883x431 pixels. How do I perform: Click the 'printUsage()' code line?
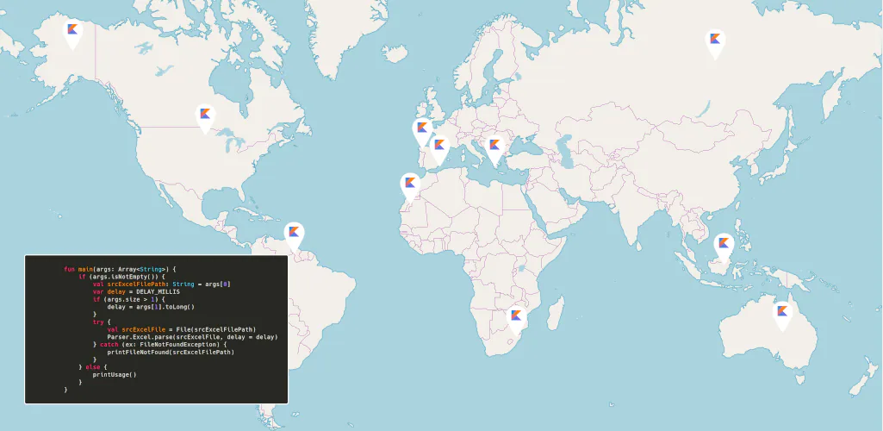coord(115,375)
